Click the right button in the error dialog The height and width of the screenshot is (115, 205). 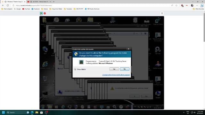[x=146, y=96]
